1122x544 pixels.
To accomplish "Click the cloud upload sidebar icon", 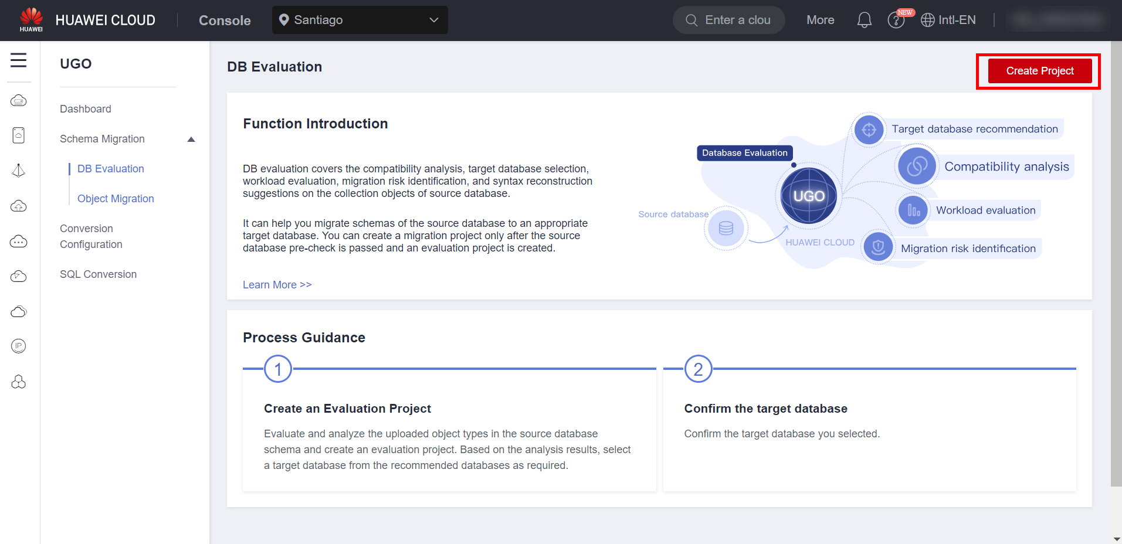I will [x=19, y=206].
